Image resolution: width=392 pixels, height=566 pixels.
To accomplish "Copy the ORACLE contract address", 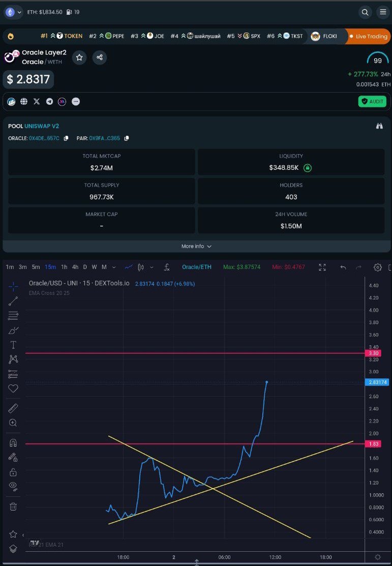I will click(66, 138).
